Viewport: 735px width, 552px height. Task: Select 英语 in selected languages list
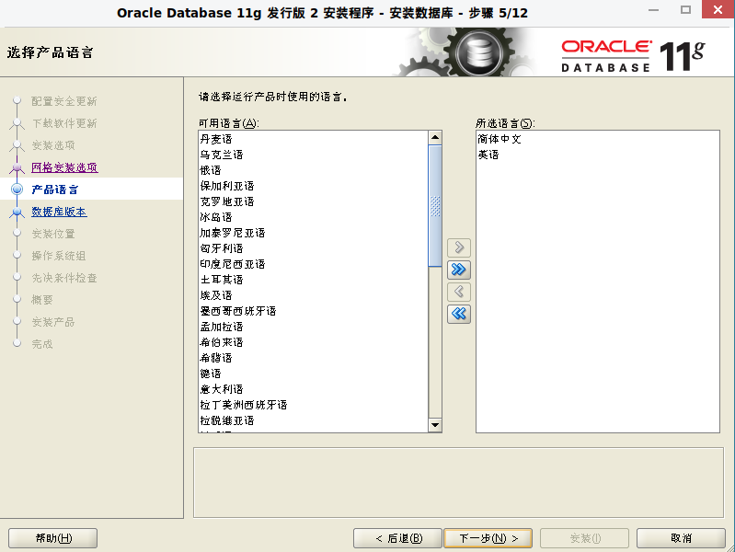click(598, 155)
